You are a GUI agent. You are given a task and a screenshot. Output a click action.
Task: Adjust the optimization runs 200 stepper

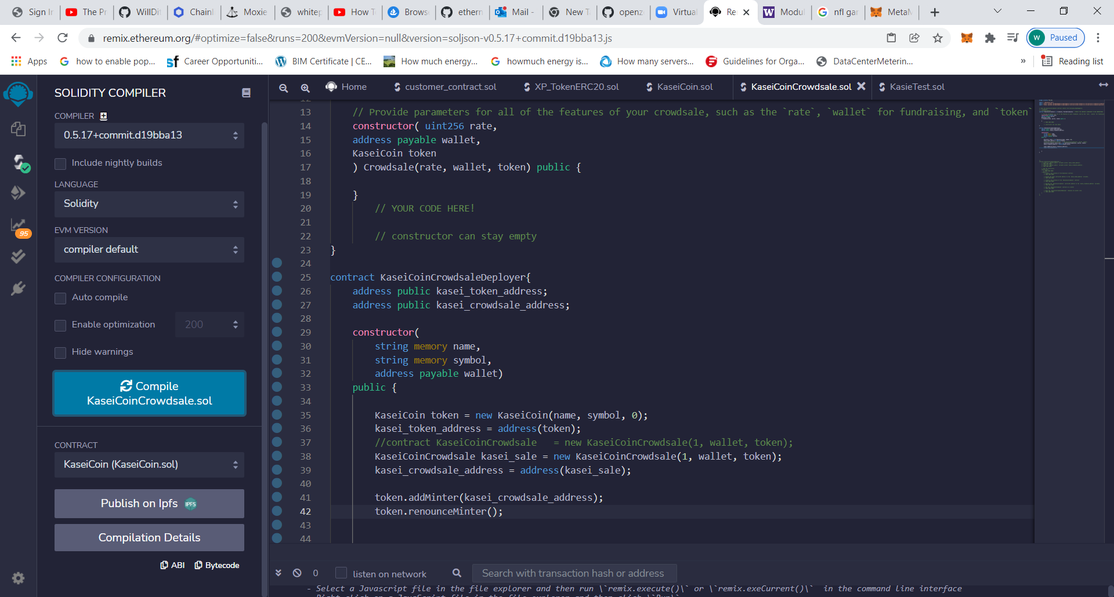(209, 325)
